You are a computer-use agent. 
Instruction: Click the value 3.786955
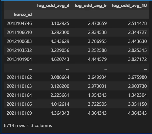point(97,41)
